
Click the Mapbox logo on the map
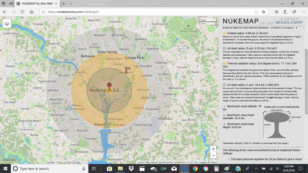[9, 160]
